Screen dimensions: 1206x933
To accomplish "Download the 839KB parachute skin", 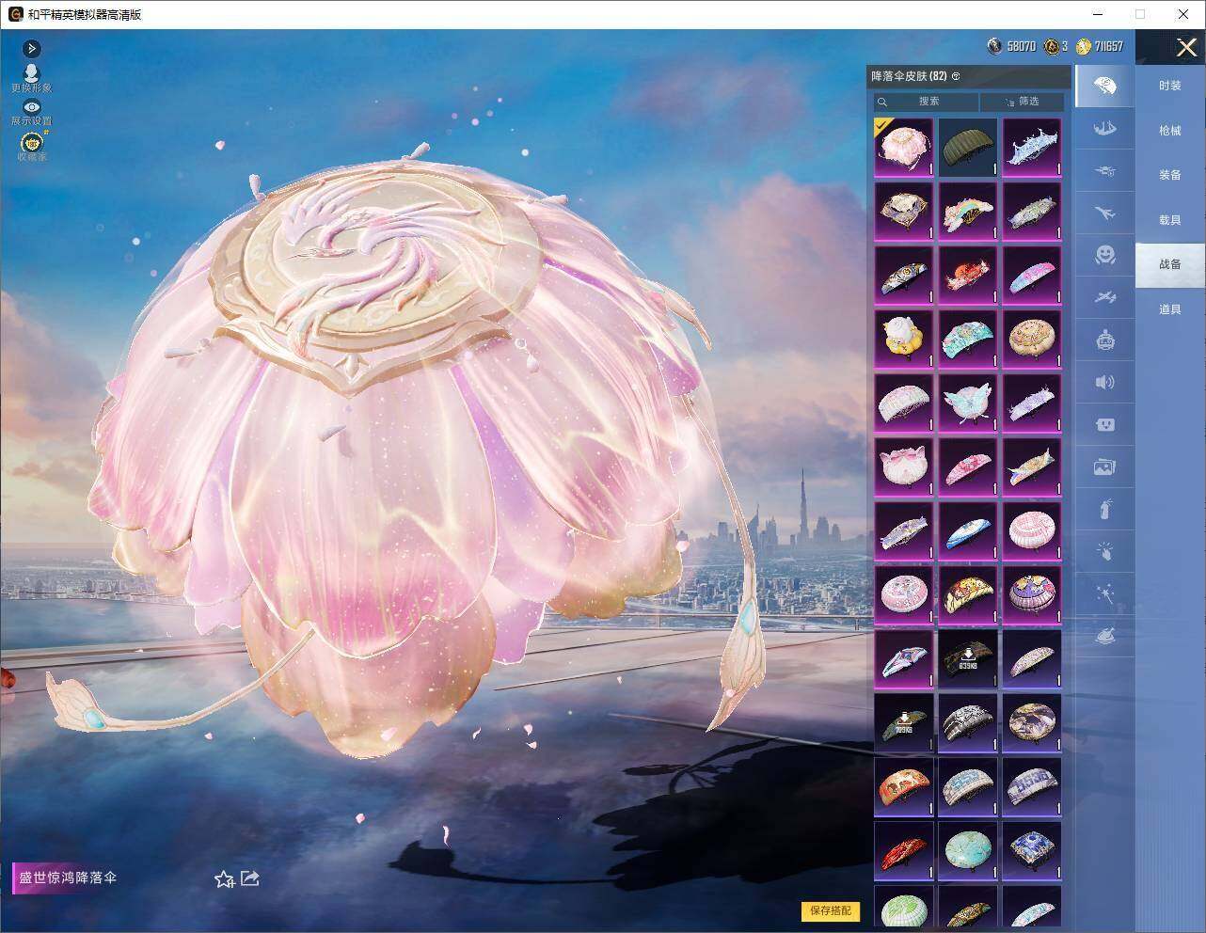I will pyautogui.click(x=968, y=659).
